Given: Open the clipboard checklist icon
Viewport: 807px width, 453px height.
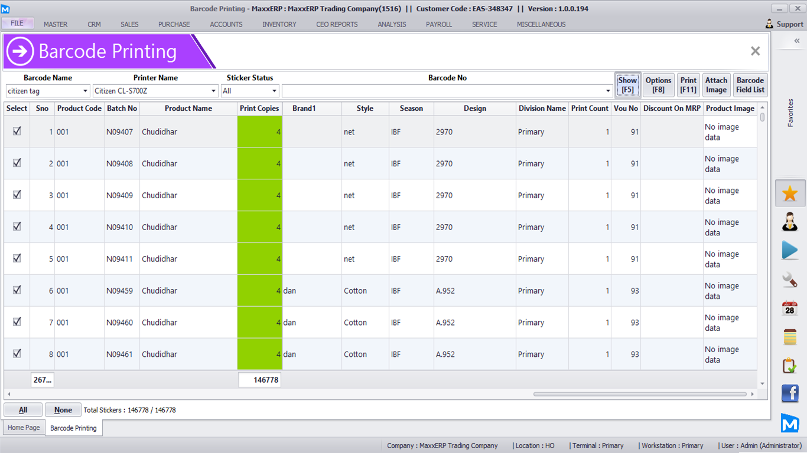Looking at the screenshot, I should [790, 366].
